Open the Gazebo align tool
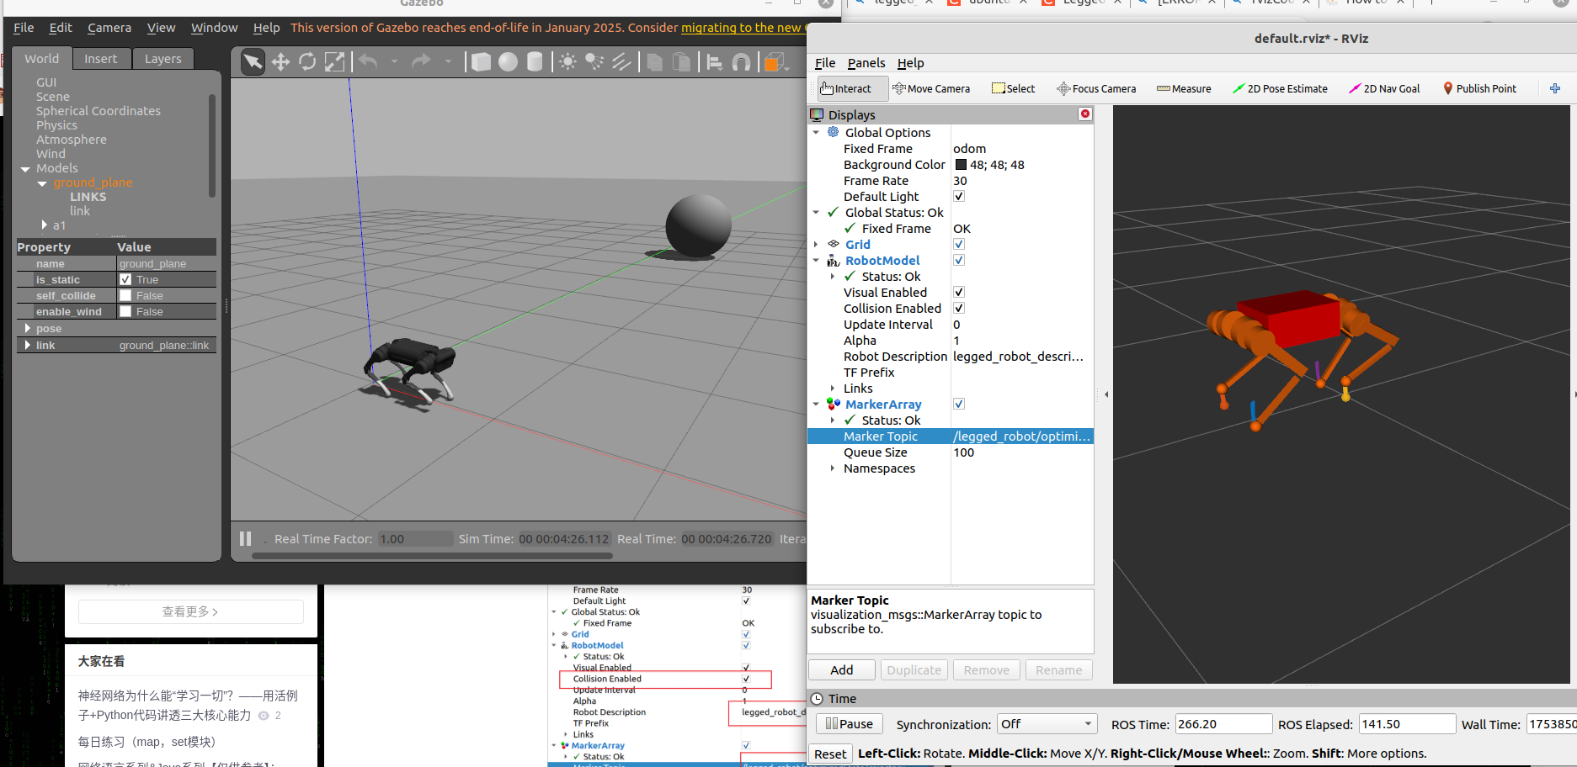 point(714,61)
